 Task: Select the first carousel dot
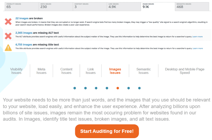click(x=75, y=88)
